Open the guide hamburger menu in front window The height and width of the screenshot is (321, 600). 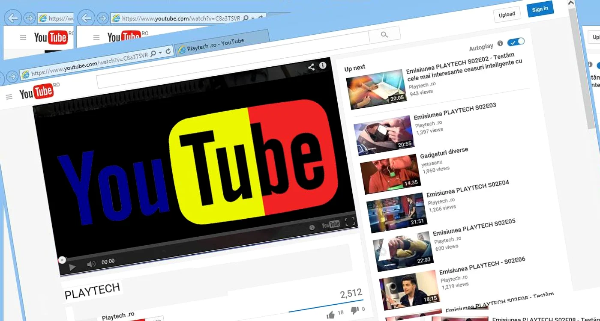tap(9, 97)
